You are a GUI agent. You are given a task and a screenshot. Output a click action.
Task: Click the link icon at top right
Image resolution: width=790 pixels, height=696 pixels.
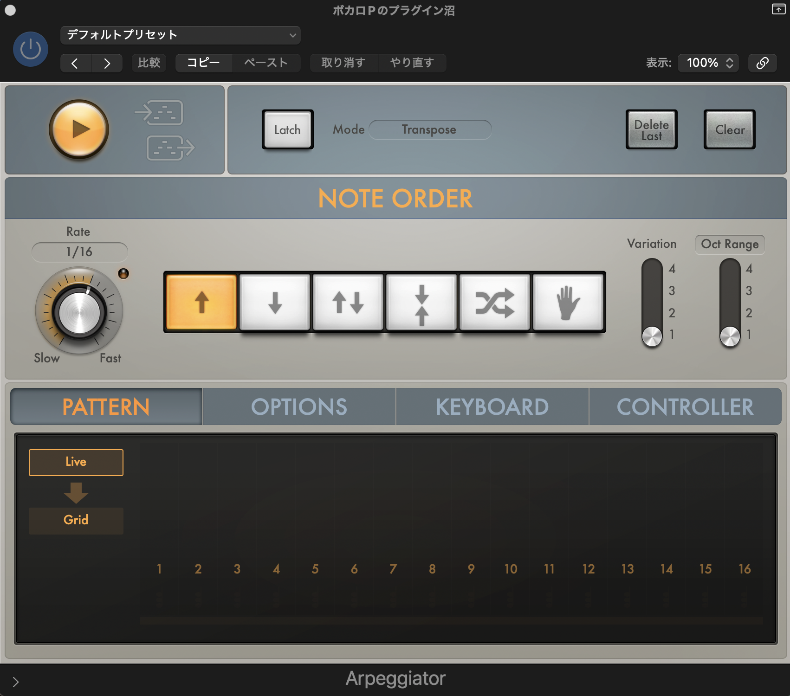763,63
